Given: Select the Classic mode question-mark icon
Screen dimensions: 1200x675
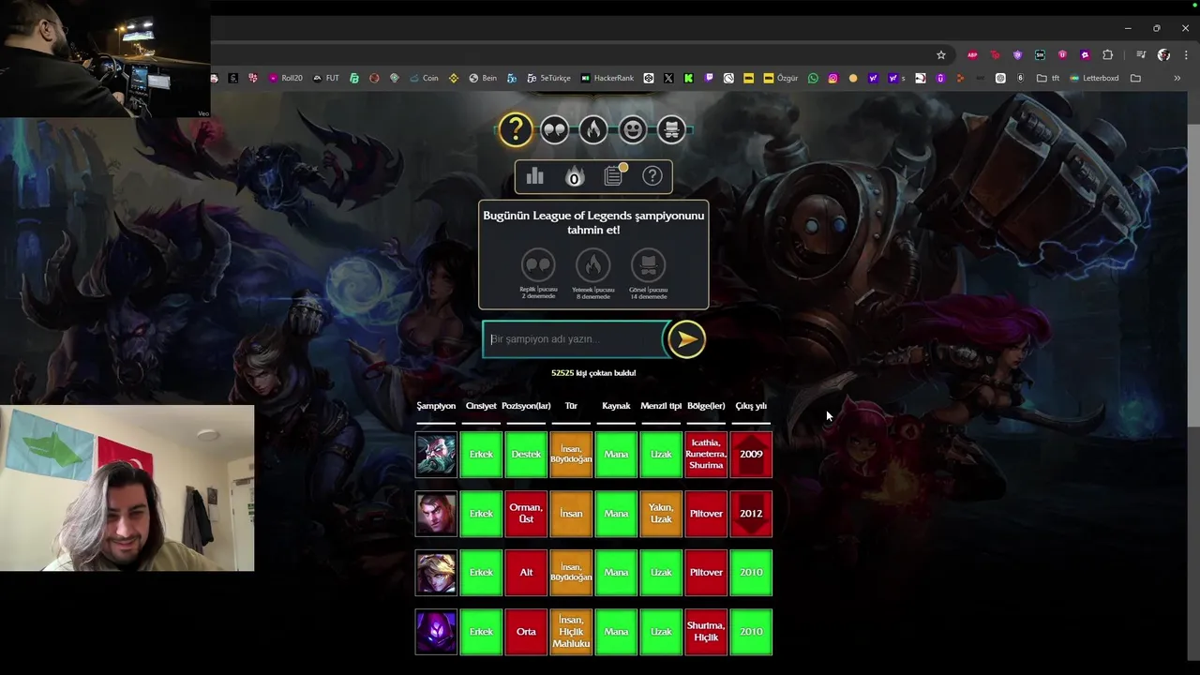Looking at the screenshot, I should pyautogui.click(x=515, y=129).
